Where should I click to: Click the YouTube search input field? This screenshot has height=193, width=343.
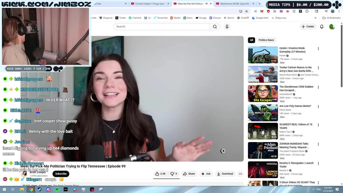point(161,27)
